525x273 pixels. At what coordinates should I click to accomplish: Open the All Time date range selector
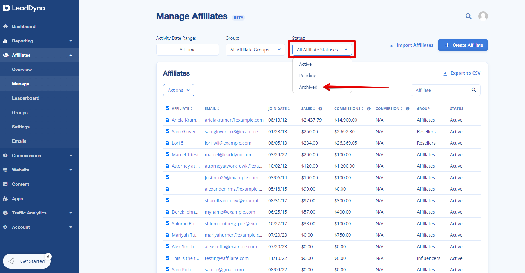coord(188,50)
